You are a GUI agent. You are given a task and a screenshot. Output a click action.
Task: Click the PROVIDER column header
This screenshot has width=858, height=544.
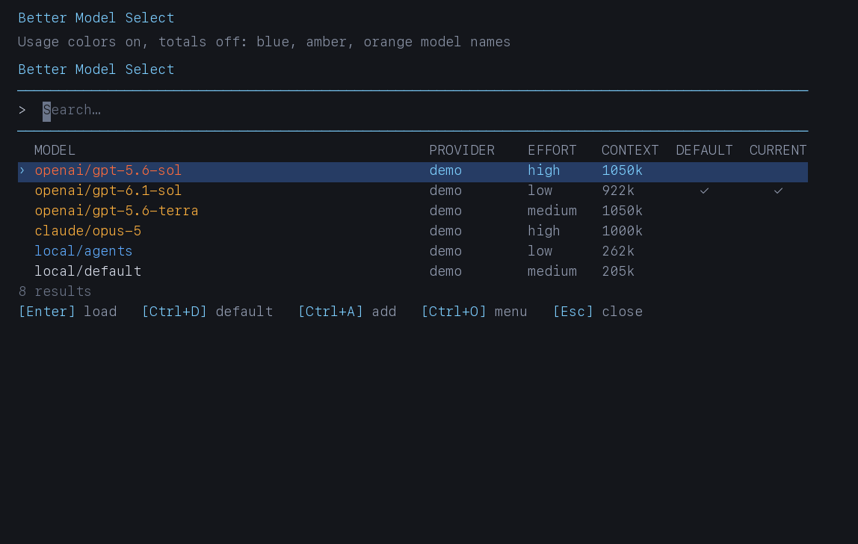point(462,150)
